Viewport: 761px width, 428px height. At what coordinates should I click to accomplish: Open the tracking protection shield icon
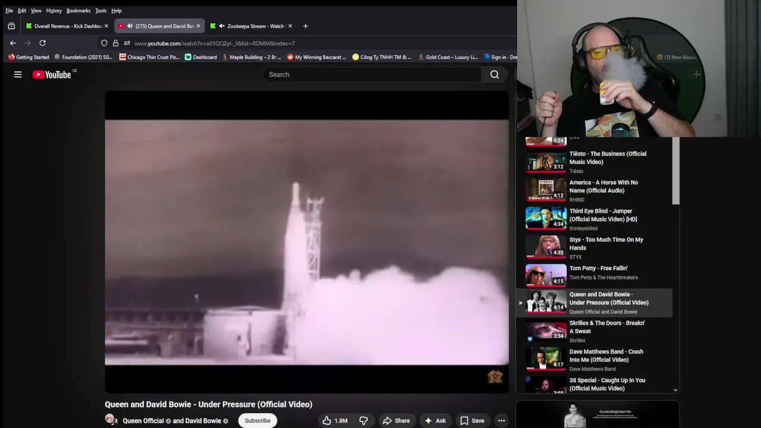(x=104, y=43)
